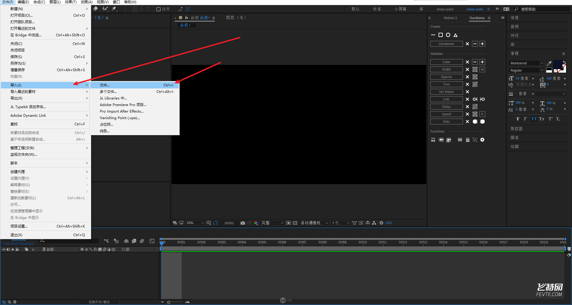This screenshot has height=305, width=572.
Task: Select 保存(S) in the File menu
Action: [46, 57]
